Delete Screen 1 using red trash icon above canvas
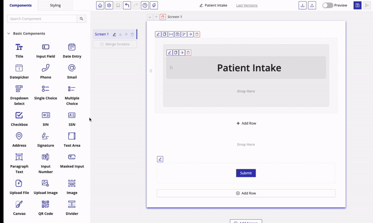This screenshot has height=223, width=373. [x=163, y=17]
